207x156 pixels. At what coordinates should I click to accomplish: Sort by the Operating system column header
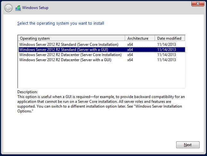pos(71,38)
